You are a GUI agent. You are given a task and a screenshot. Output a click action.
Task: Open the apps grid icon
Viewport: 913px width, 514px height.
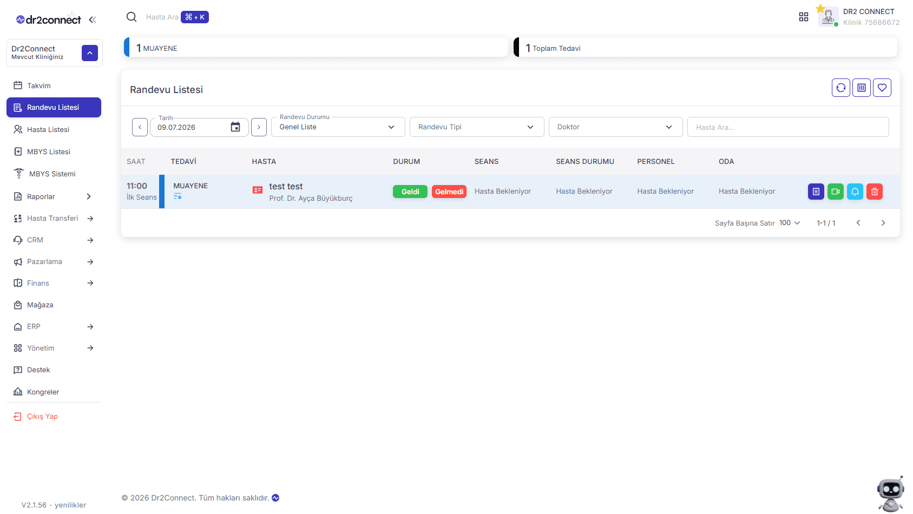click(x=804, y=17)
